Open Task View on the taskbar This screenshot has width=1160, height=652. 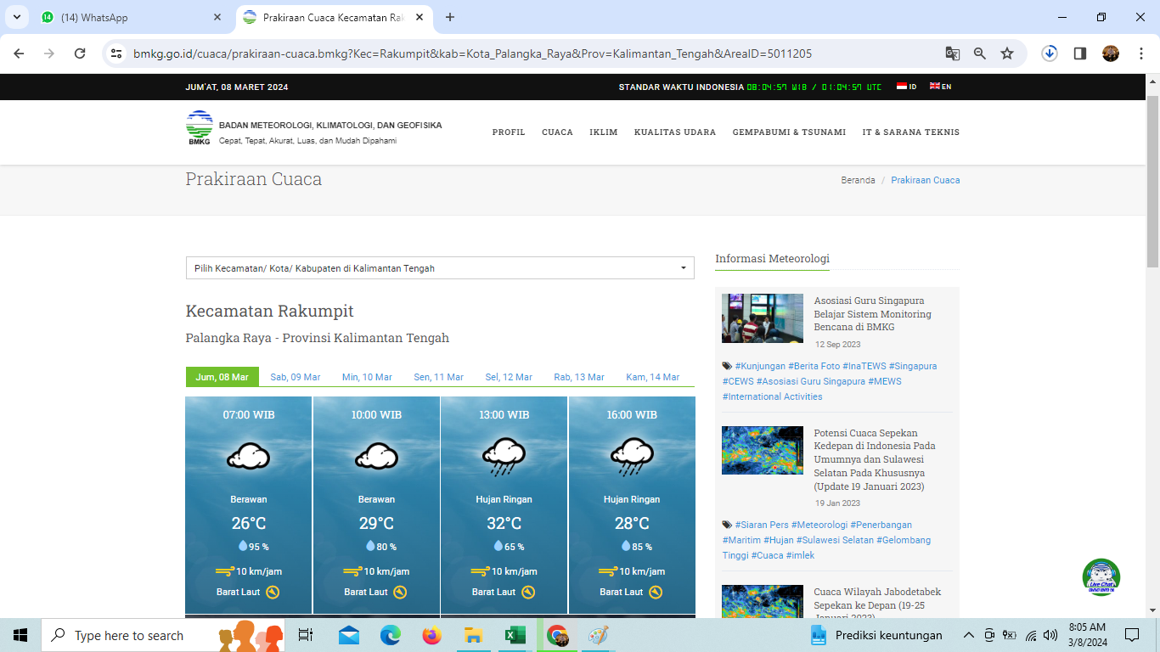click(x=306, y=635)
